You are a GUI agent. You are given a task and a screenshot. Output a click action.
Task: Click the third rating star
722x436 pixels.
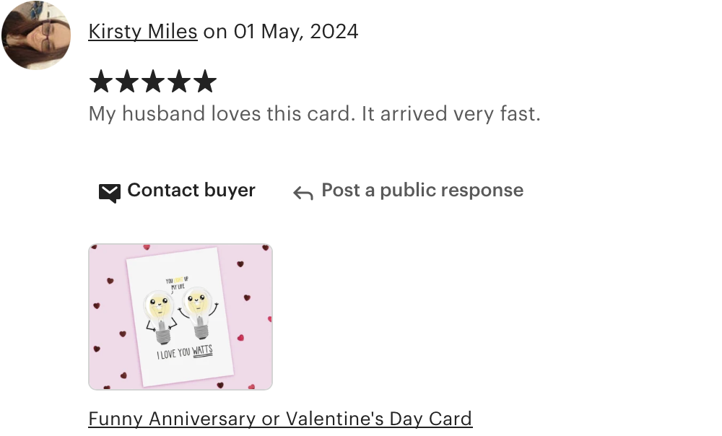tap(153, 82)
